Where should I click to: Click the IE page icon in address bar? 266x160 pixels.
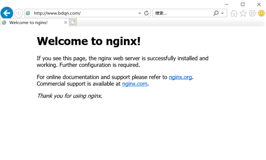pyautogui.click(x=28, y=13)
